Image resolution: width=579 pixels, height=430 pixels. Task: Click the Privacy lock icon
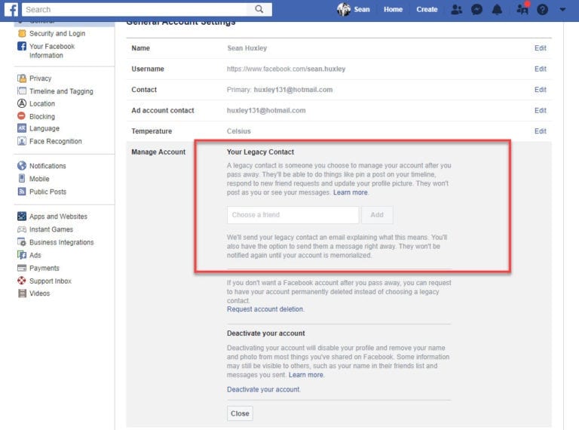(x=22, y=78)
